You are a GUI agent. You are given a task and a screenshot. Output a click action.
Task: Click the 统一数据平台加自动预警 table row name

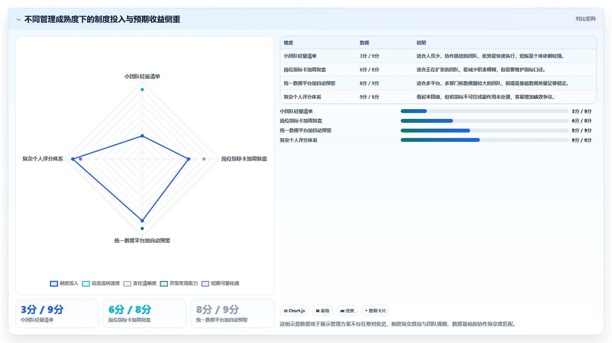click(310, 83)
